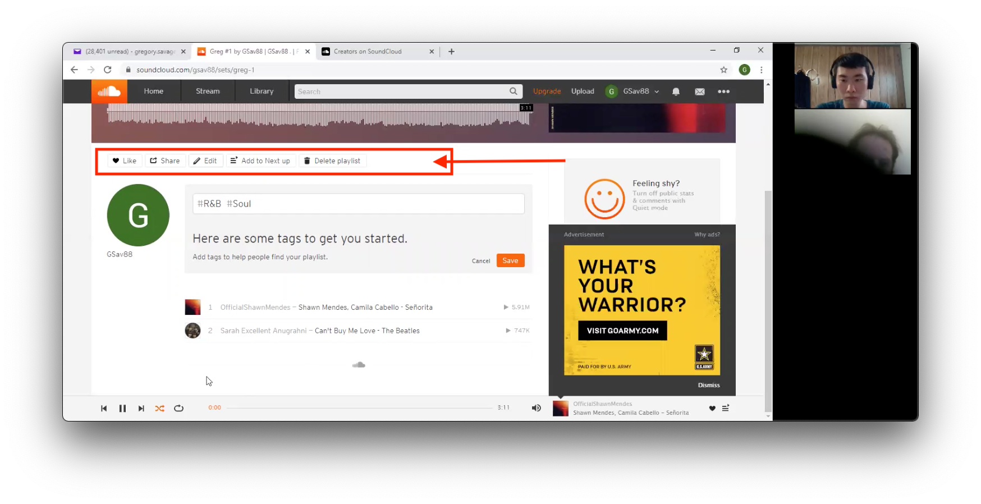Open the GSav88 profile avatar
The height and width of the screenshot is (504, 981).
pos(138,215)
